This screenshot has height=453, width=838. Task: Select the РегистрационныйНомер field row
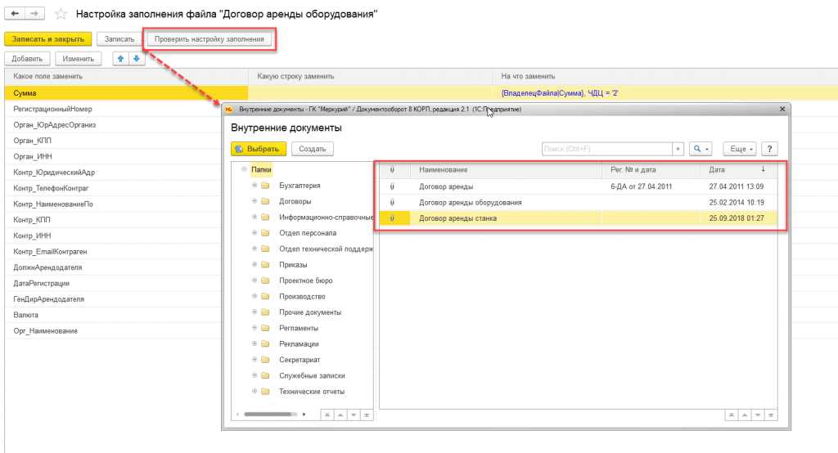[x=113, y=109]
